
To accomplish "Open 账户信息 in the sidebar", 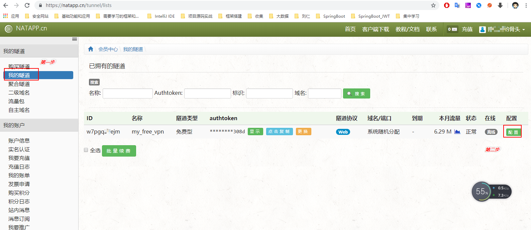I will point(19,141).
